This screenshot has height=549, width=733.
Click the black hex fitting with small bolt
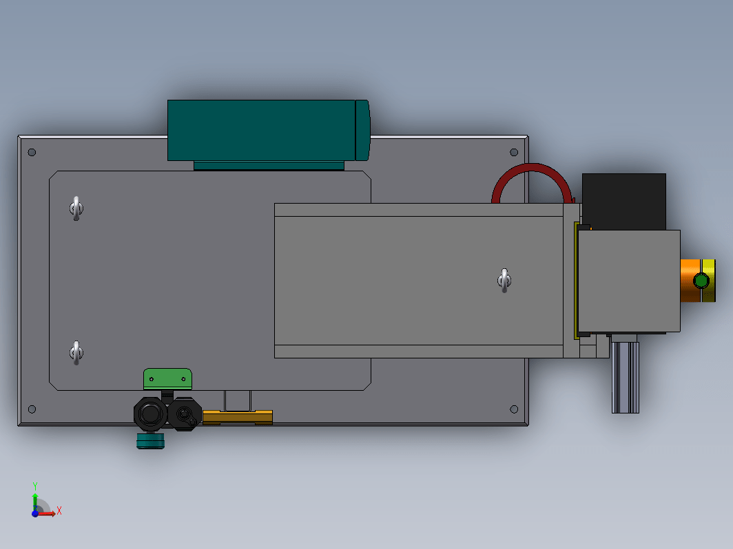pyautogui.click(x=185, y=413)
